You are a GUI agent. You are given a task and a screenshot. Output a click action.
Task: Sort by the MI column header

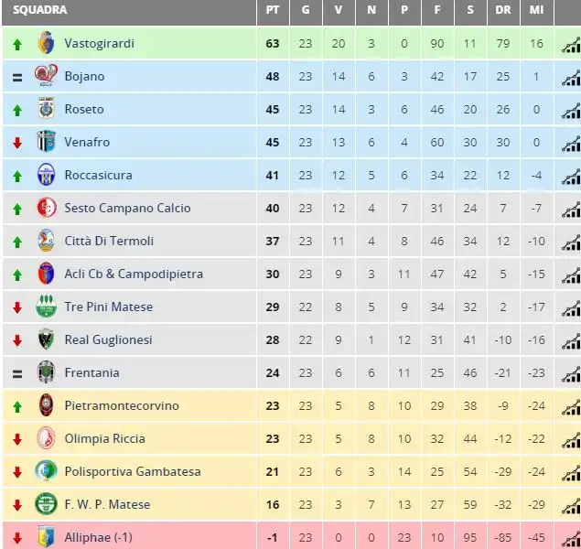[x=536, y=10]
